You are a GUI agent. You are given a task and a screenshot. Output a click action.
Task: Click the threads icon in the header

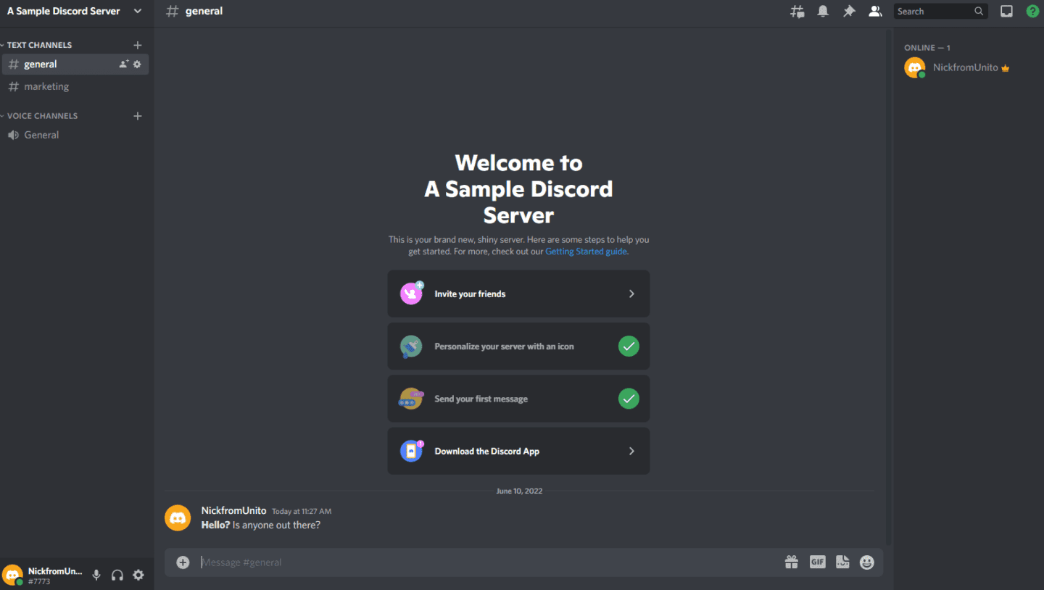pyautogui.click(x=797, y=11)
